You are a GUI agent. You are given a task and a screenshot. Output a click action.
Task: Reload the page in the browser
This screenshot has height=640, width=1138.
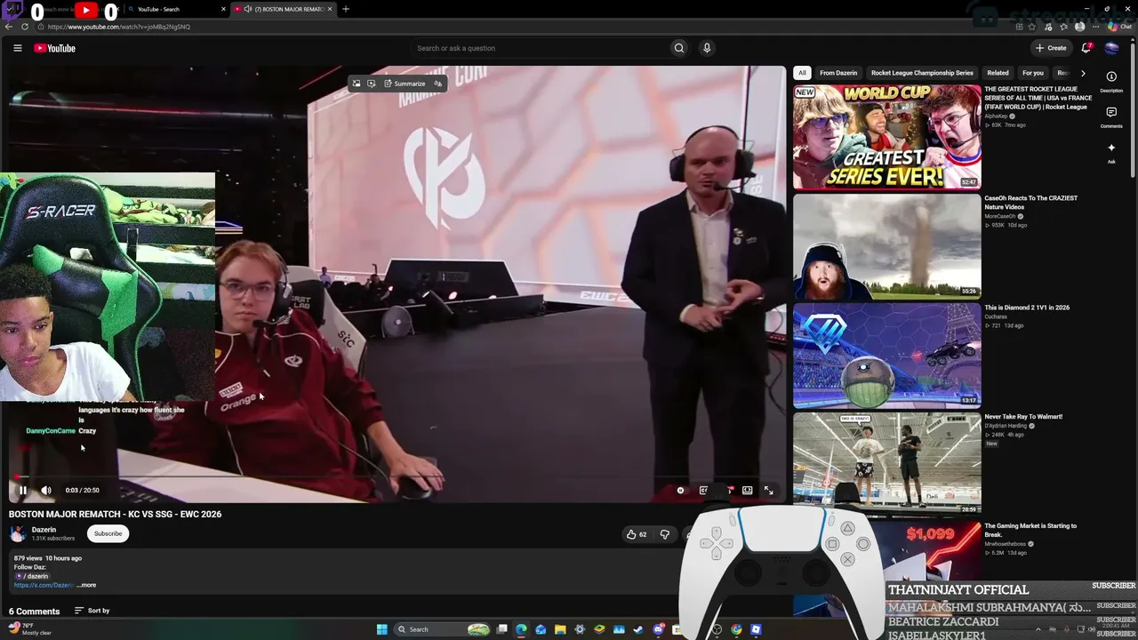[x=25, y=27]
